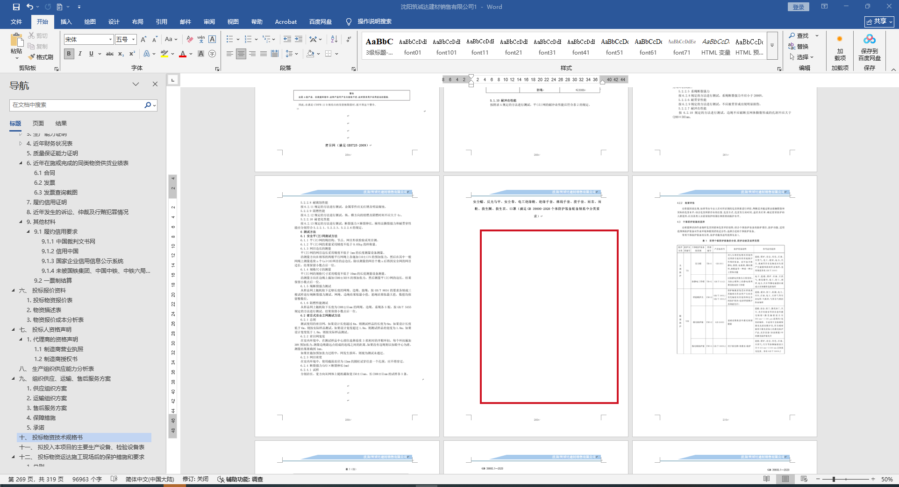Viewport: 899px width, 487px height.
Task: Click search magnifier in navigation pane
Action: 148,105
